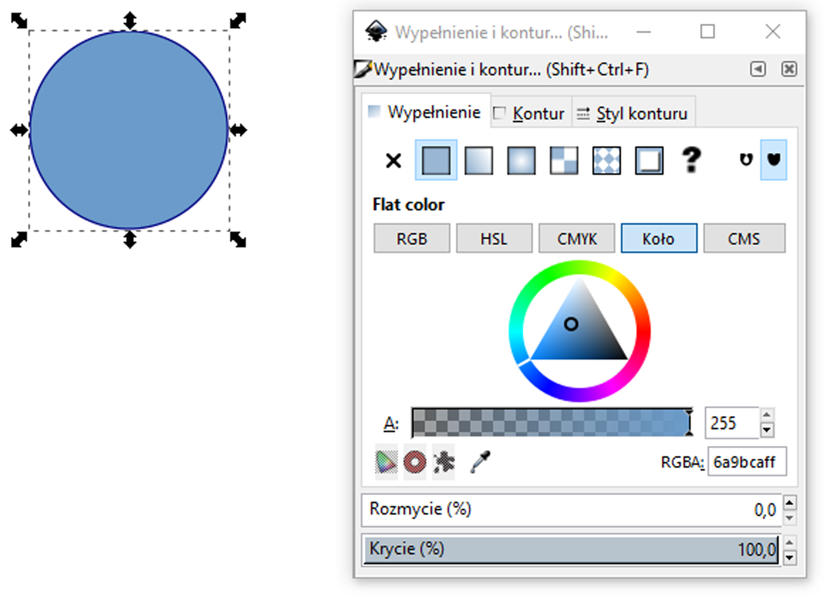Viewport: 827px width, 597px height.
Task: Toggle the evenodd fill rule heart
Action: (x=746, y=160)
